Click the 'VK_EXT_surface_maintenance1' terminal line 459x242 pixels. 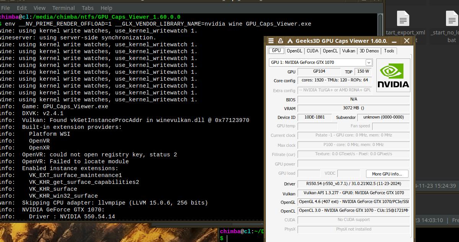75,175
